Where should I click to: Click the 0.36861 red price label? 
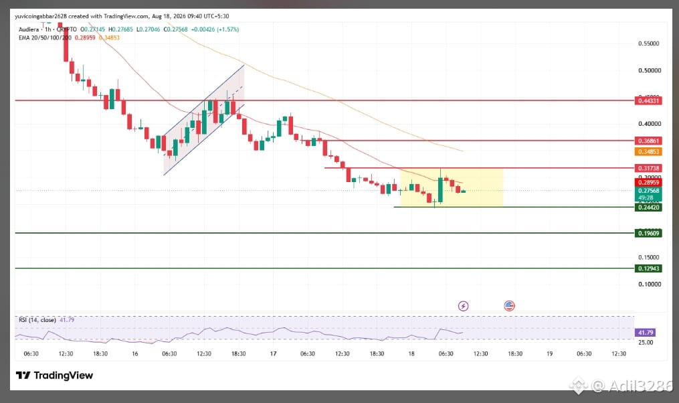[x=648, y=141]
